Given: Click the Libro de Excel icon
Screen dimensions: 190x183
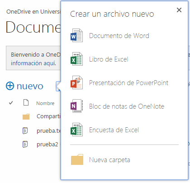Looking at the screenshot, I should [x=76, y=59].
